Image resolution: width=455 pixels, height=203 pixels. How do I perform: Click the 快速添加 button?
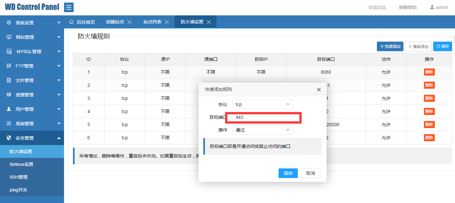tap(390, 46)
